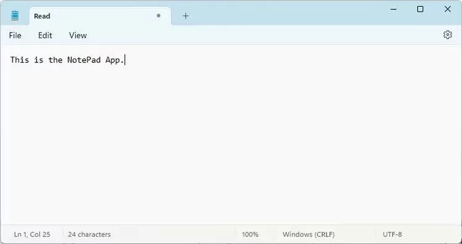Viewport: 462px width, 244px height.
Task: Open the View menu
Action: click(x=78, y=35)
